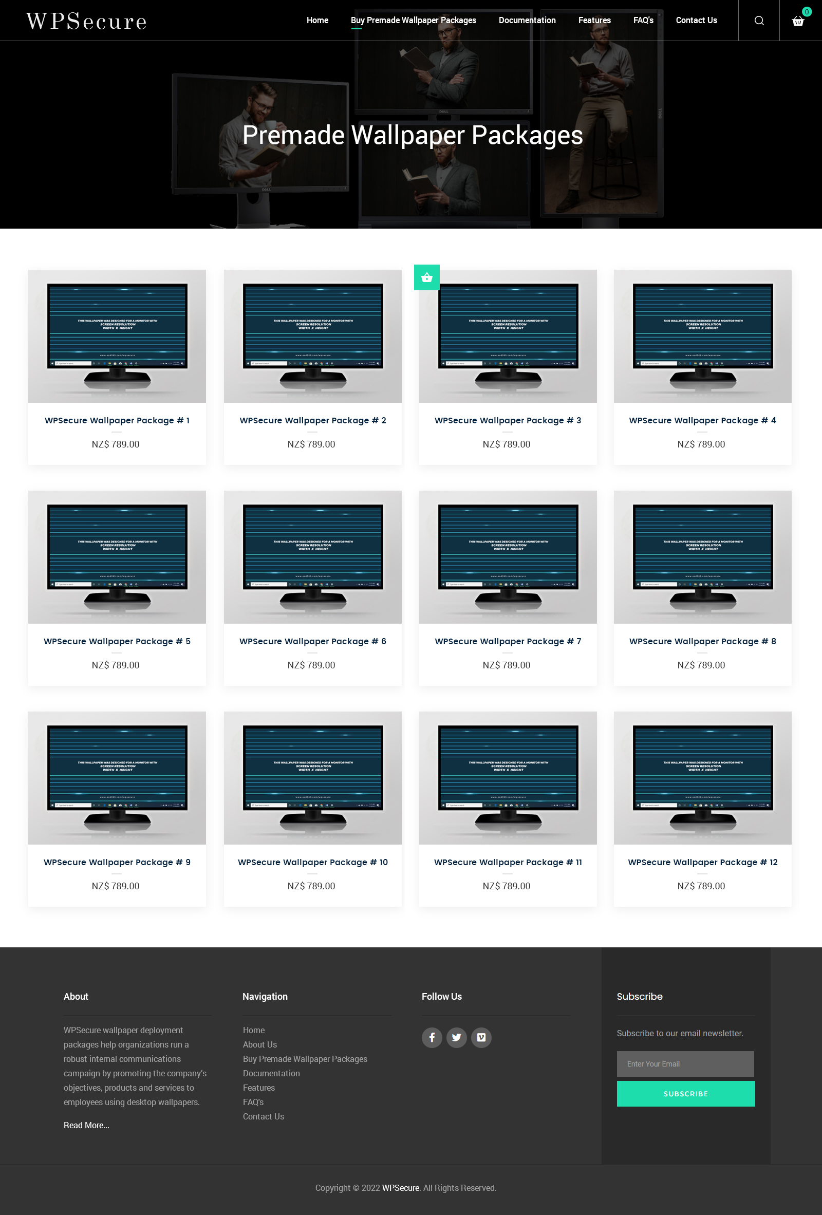Go to Home in top menu

click(x=317, y=21)
